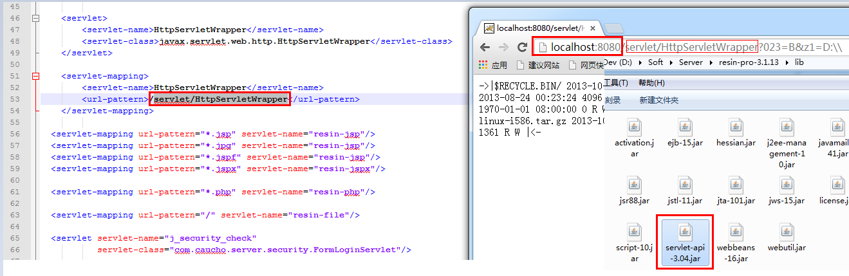Viewport: 849px width, 276px height.
Task: Open the 网页快 bookmark
Action: pos(585,66)
